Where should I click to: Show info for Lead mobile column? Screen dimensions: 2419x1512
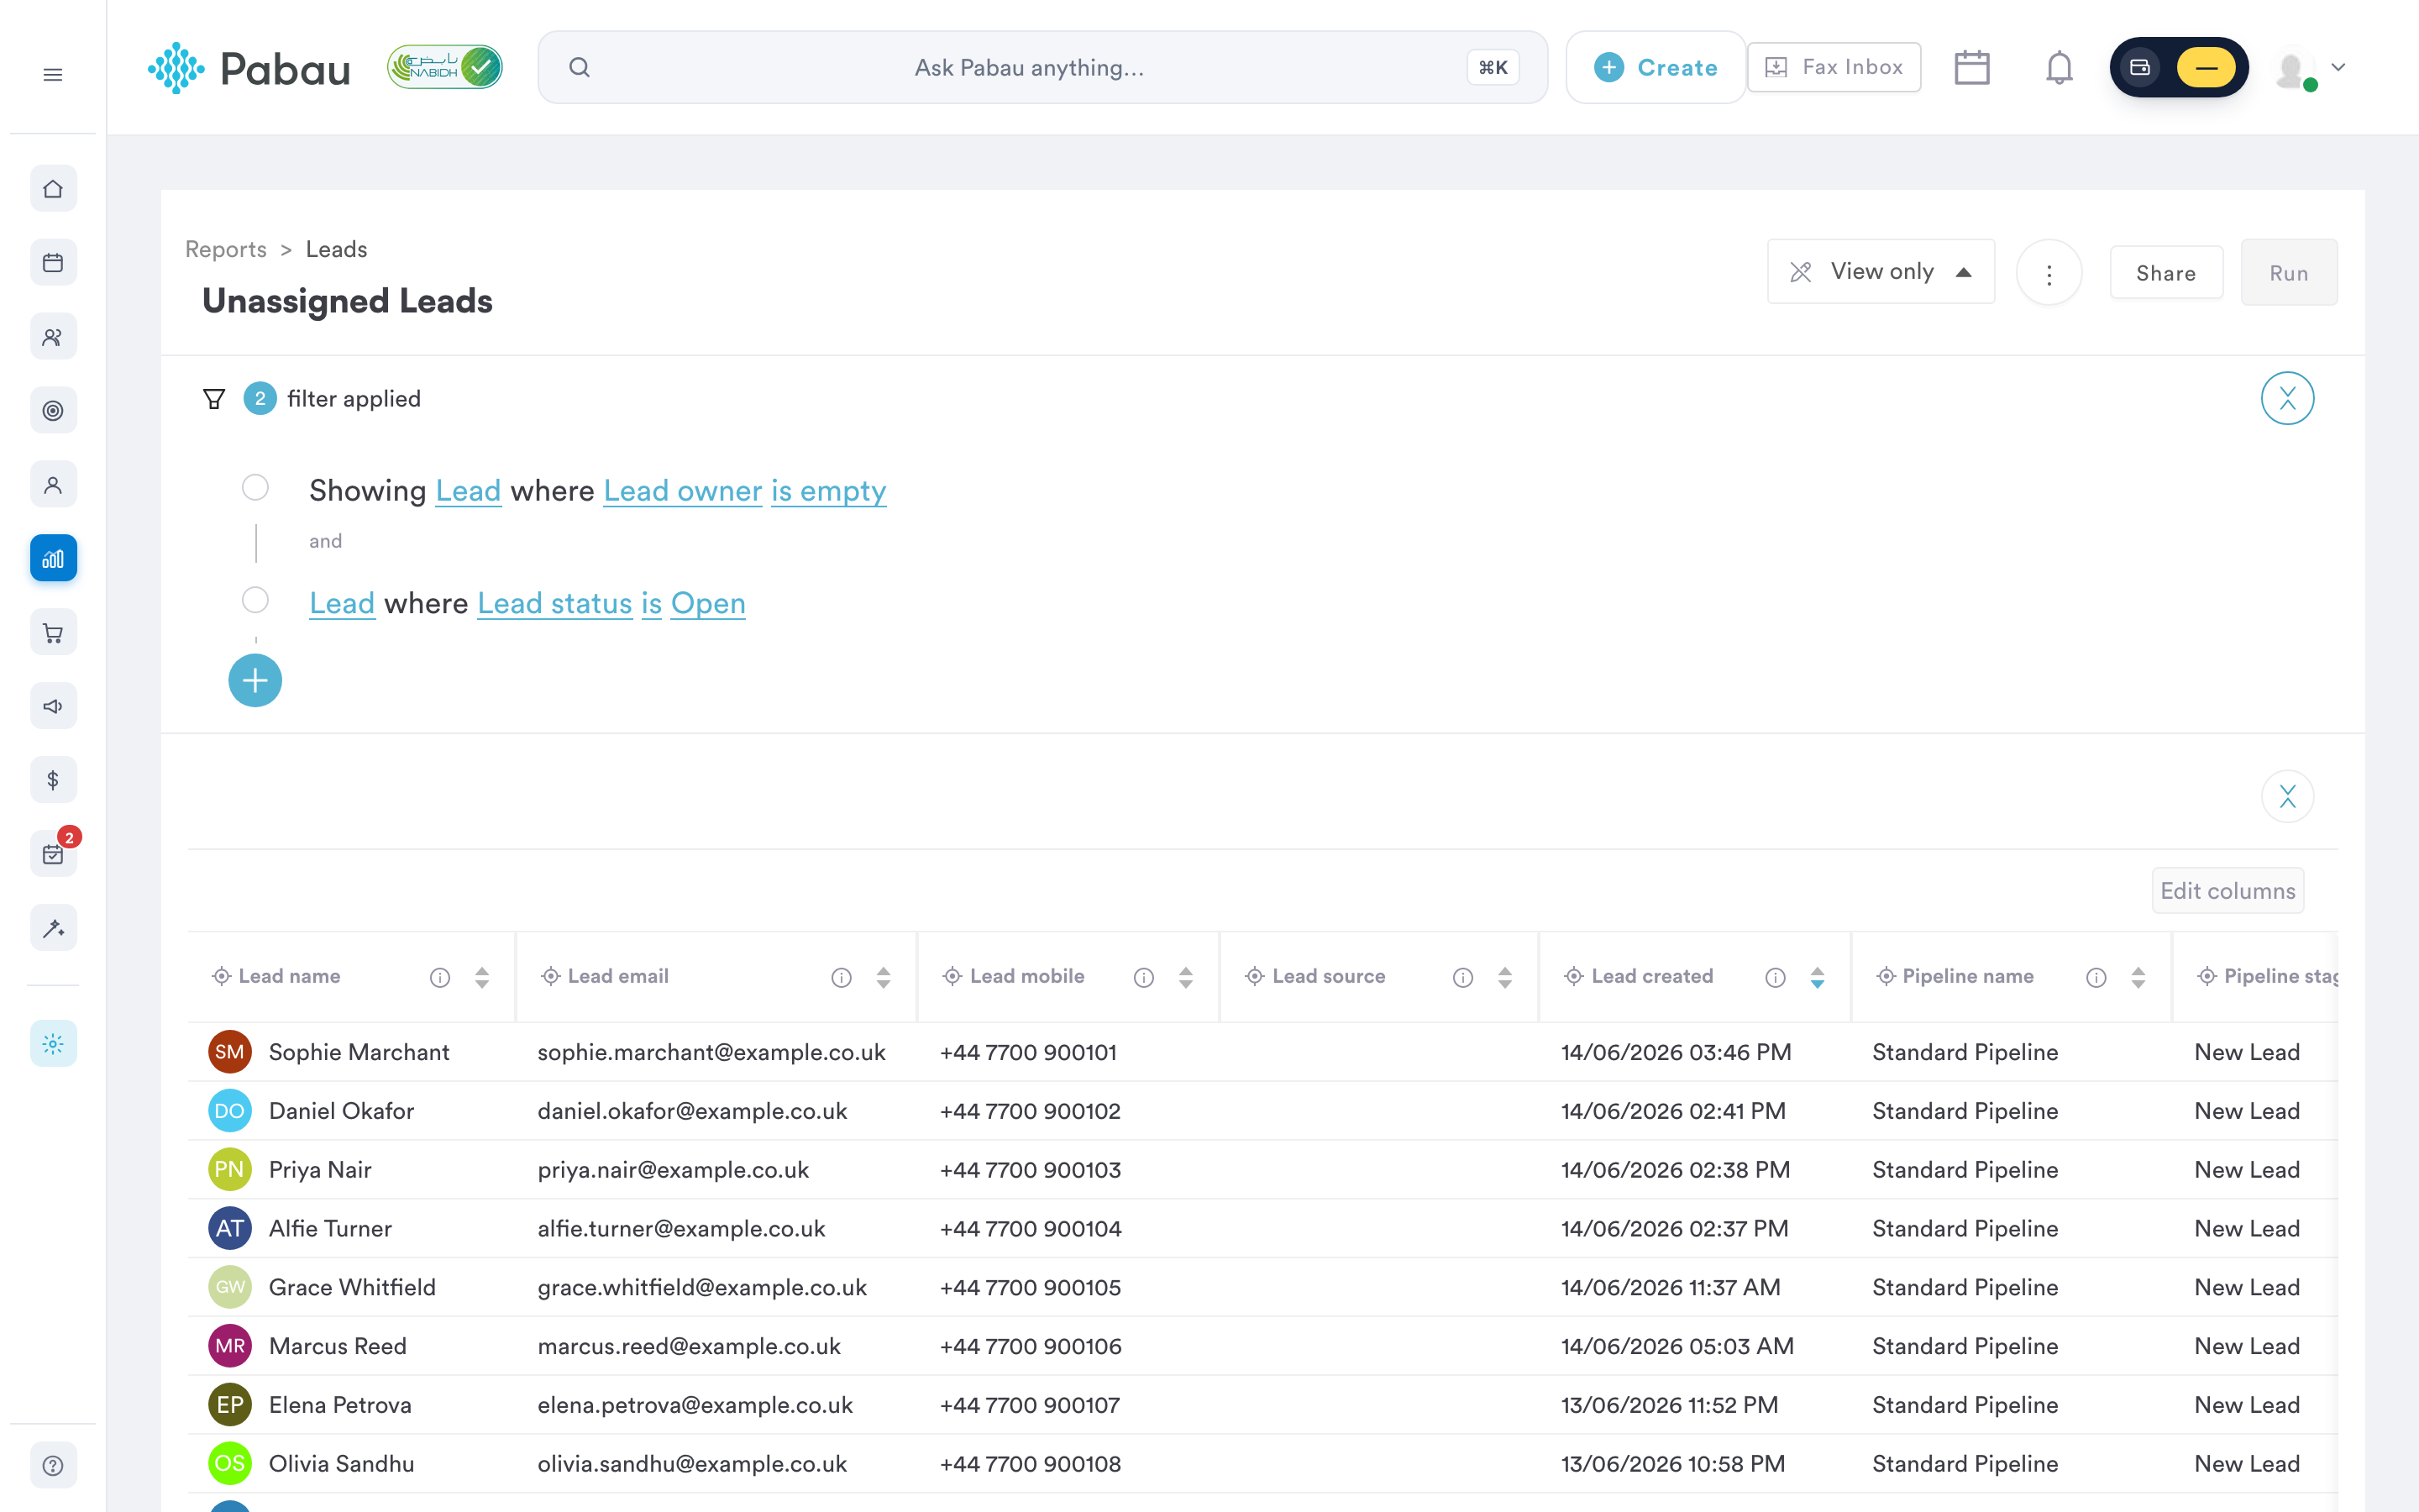tap(1143, 977)
